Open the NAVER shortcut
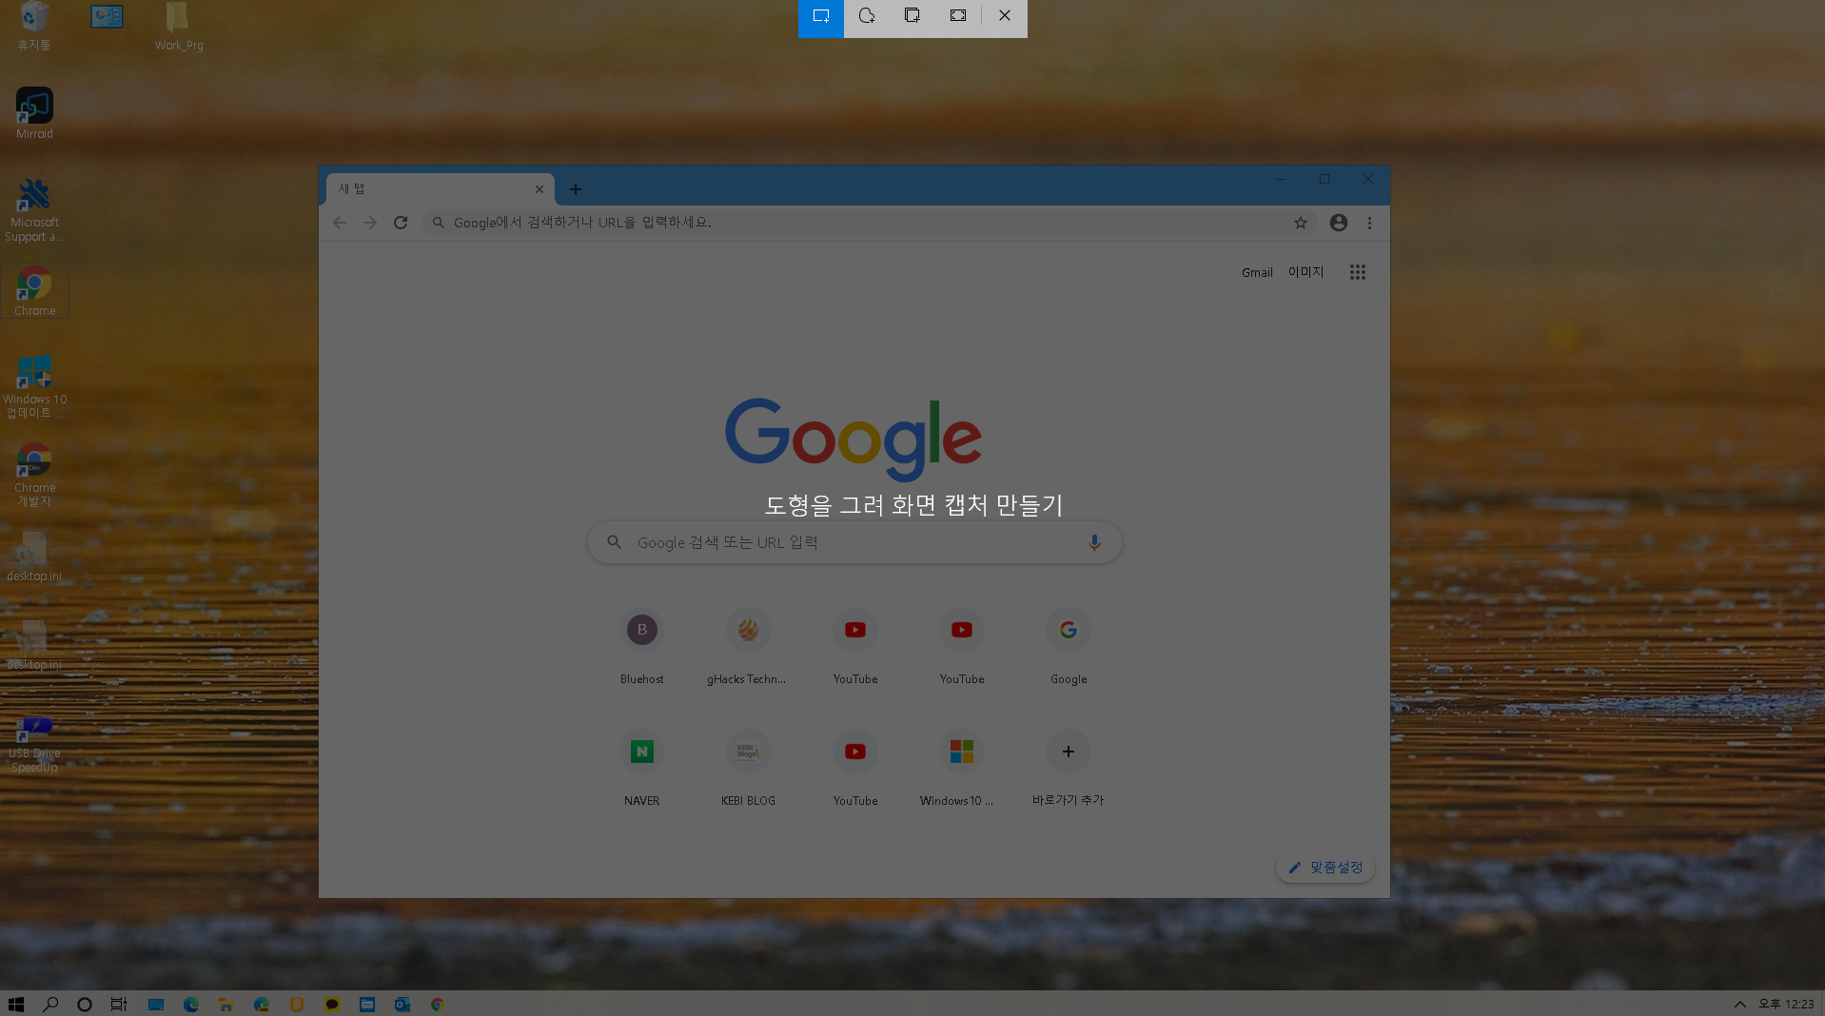Viewport: 1825px width, 1016px height. click(642, 752)
